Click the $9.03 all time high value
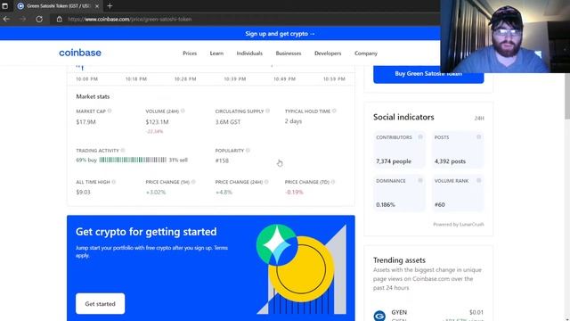The height and width of the screenshot is (321, 570). tap(83, 193)
